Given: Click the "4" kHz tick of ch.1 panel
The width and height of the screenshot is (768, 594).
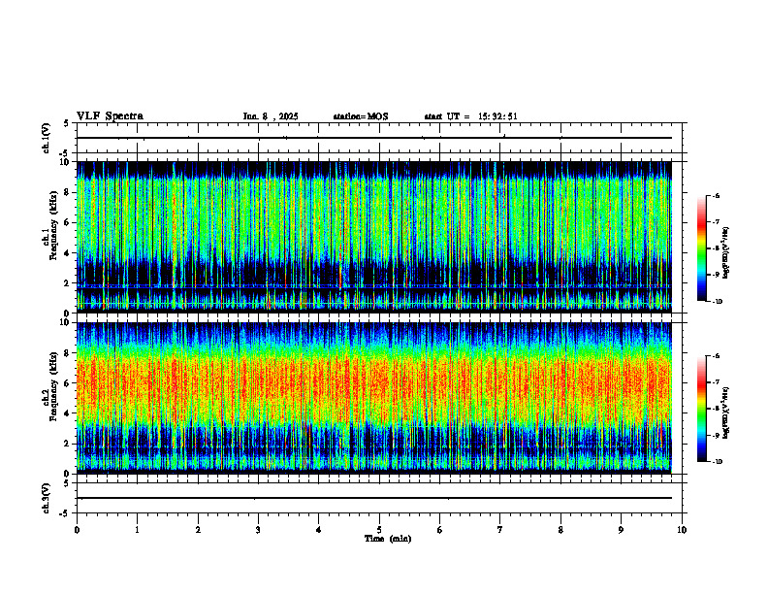Looking at the screenshot, I should coord(67,253).
